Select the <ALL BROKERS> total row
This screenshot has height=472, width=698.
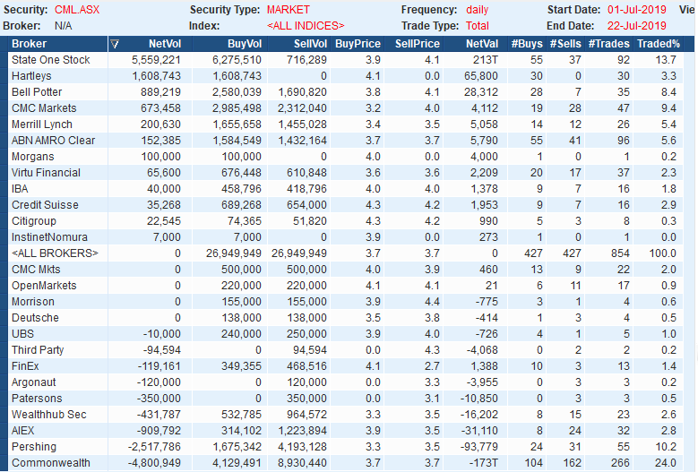coord(346,253)
